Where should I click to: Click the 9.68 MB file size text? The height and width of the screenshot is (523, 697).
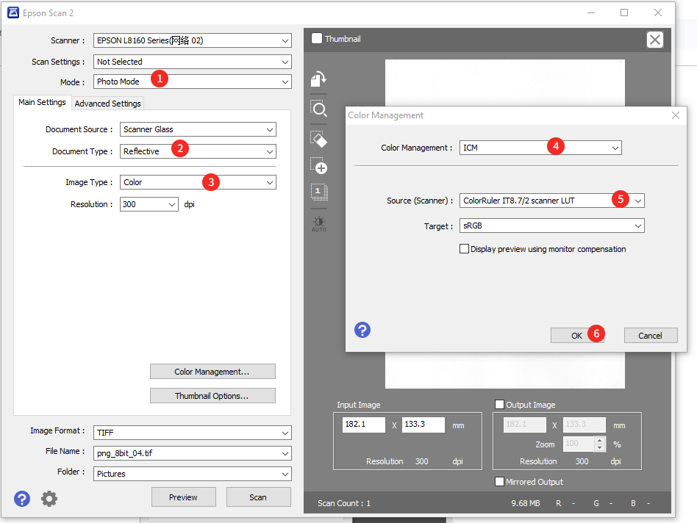pyautogui.click(x=526, y=503)
